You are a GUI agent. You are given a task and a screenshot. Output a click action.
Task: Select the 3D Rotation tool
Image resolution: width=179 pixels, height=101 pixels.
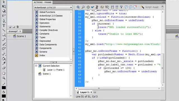click(4, 11)
